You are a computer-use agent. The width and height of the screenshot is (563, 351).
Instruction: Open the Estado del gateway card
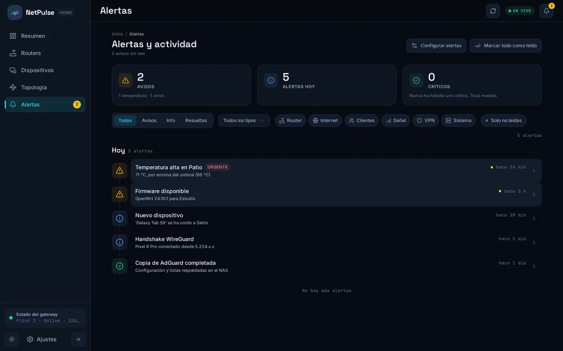coord(45,317)
